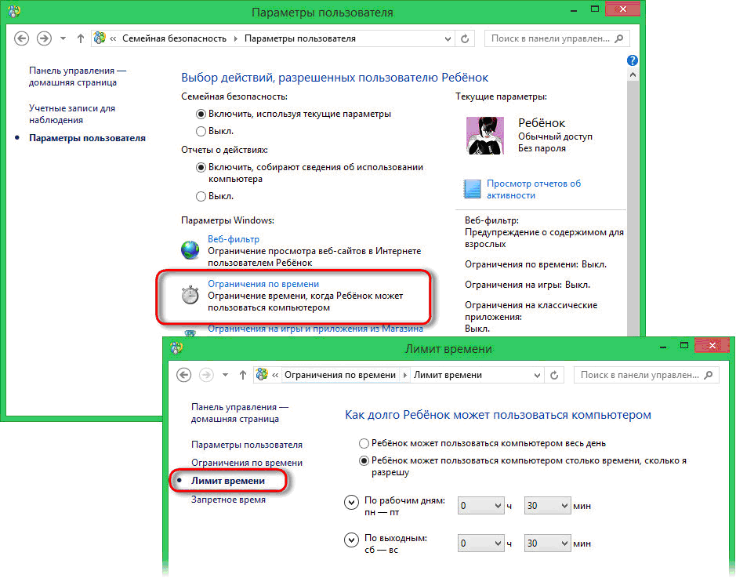Select Лимит времени sidebar item
Image resolution: width=736 pixels, height=578 pixels.
228,481
